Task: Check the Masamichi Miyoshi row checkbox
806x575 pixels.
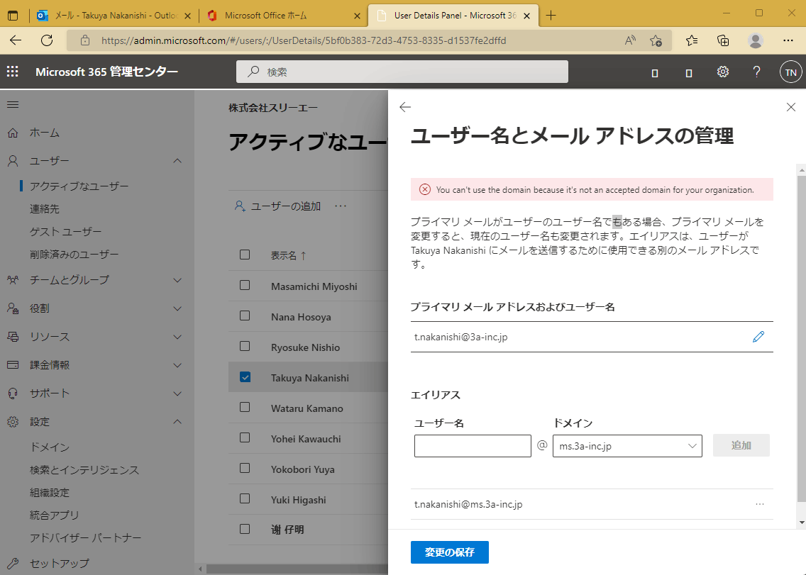Action: tap(245, 285)
